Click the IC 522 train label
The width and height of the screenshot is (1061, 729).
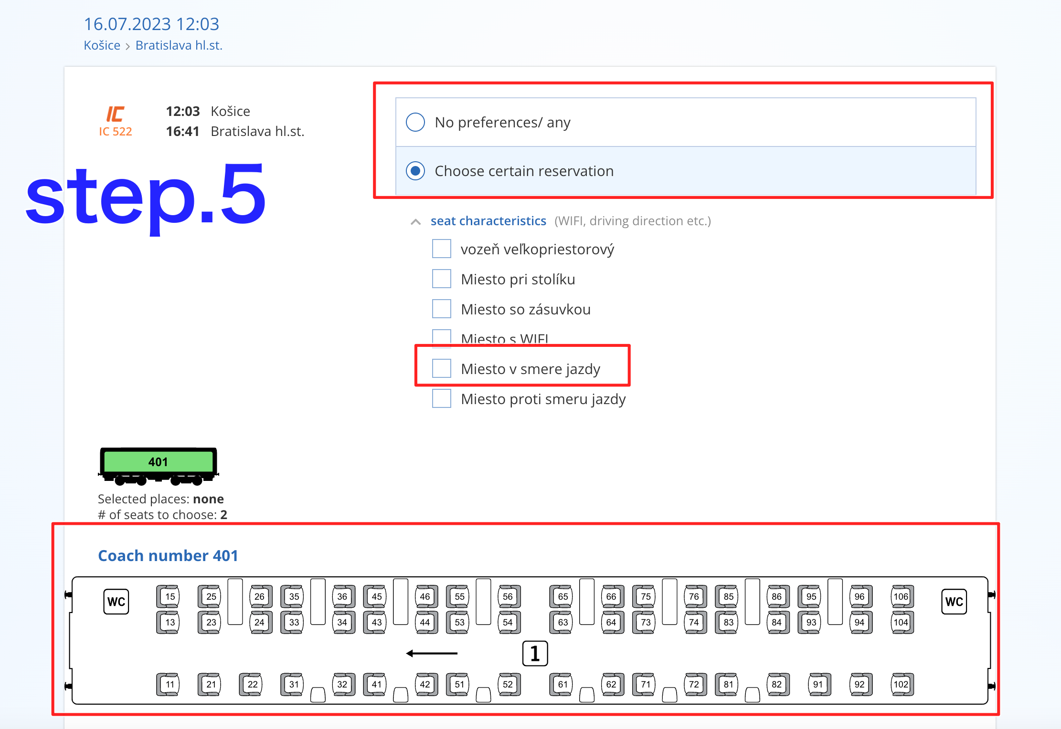(x=116, y=131)
